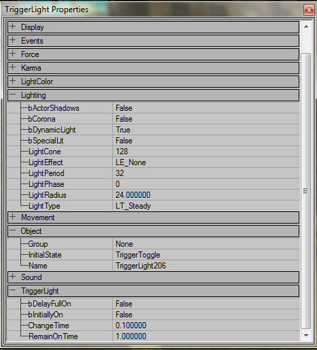
Task: Collapse the Lighting section minus icon
Action: (x=13, y=94)
